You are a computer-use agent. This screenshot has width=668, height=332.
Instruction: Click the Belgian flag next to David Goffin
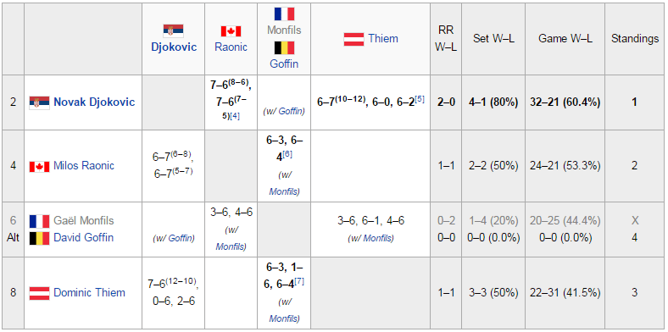[39, 238]
